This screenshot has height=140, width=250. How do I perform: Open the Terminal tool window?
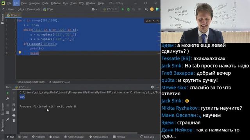click(119, 137)
